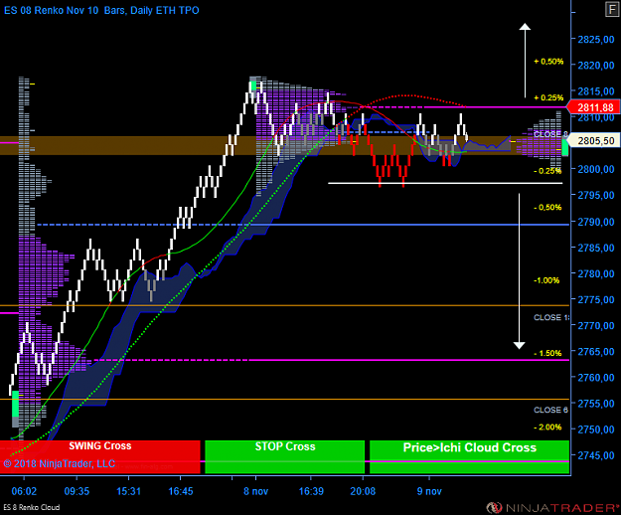This screenshot has width=621, height=515.
Task: Click the 2755,00 price axis label
Action: click(x=596, y=404)
